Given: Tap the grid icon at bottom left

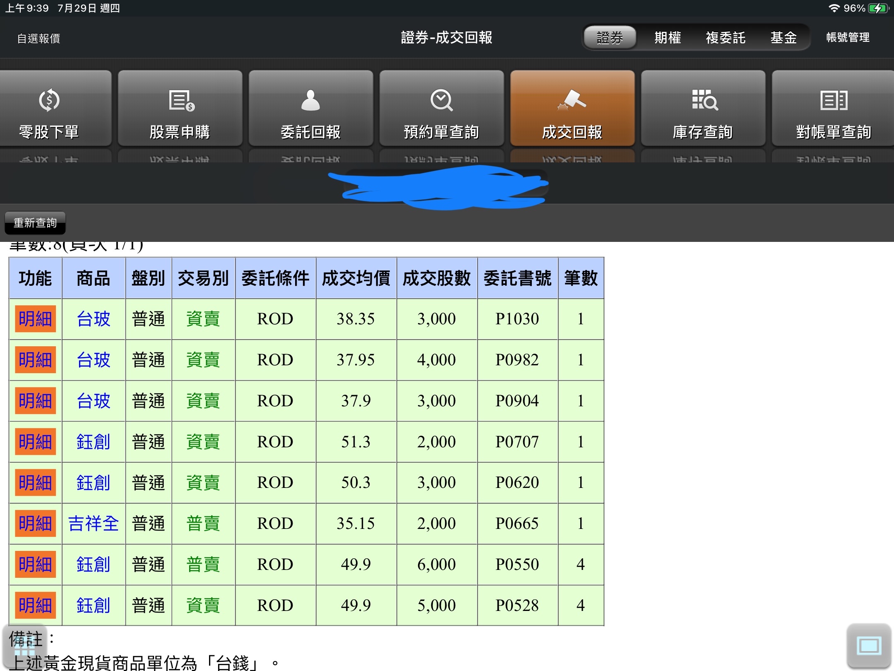Looking at the screenshot, I should tap(24, 646).
